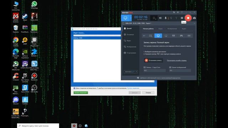
Task: Open Bandicam desktop shortcut
Action: click(34, 77)
